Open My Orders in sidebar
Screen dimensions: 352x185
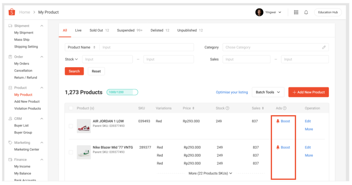pos(22,64)
